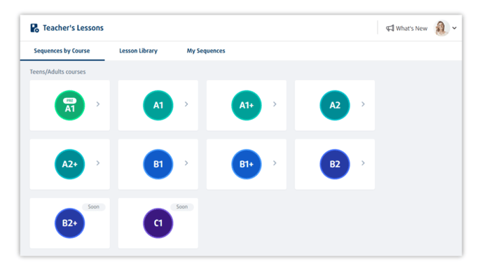Screen dimensions: 482x271
Task: Click the C1 purple level icon
Action: pos(158,223)
